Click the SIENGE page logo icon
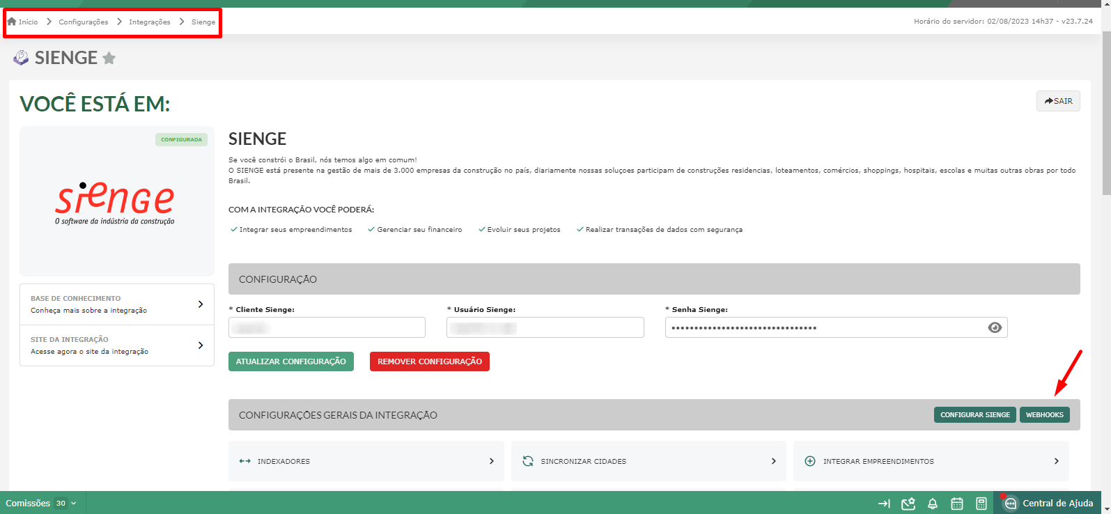This screenshot has width=1111, height=514. coord(21,58)
